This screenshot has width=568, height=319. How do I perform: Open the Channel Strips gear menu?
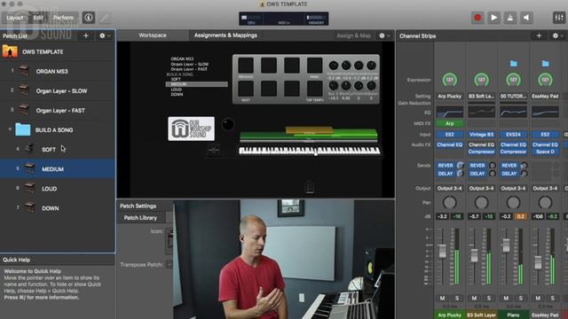tap(557, 35)
